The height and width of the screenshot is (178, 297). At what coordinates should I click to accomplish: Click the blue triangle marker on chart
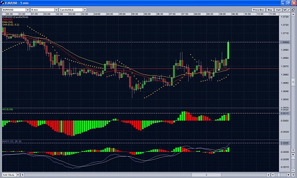coord(219,70)
